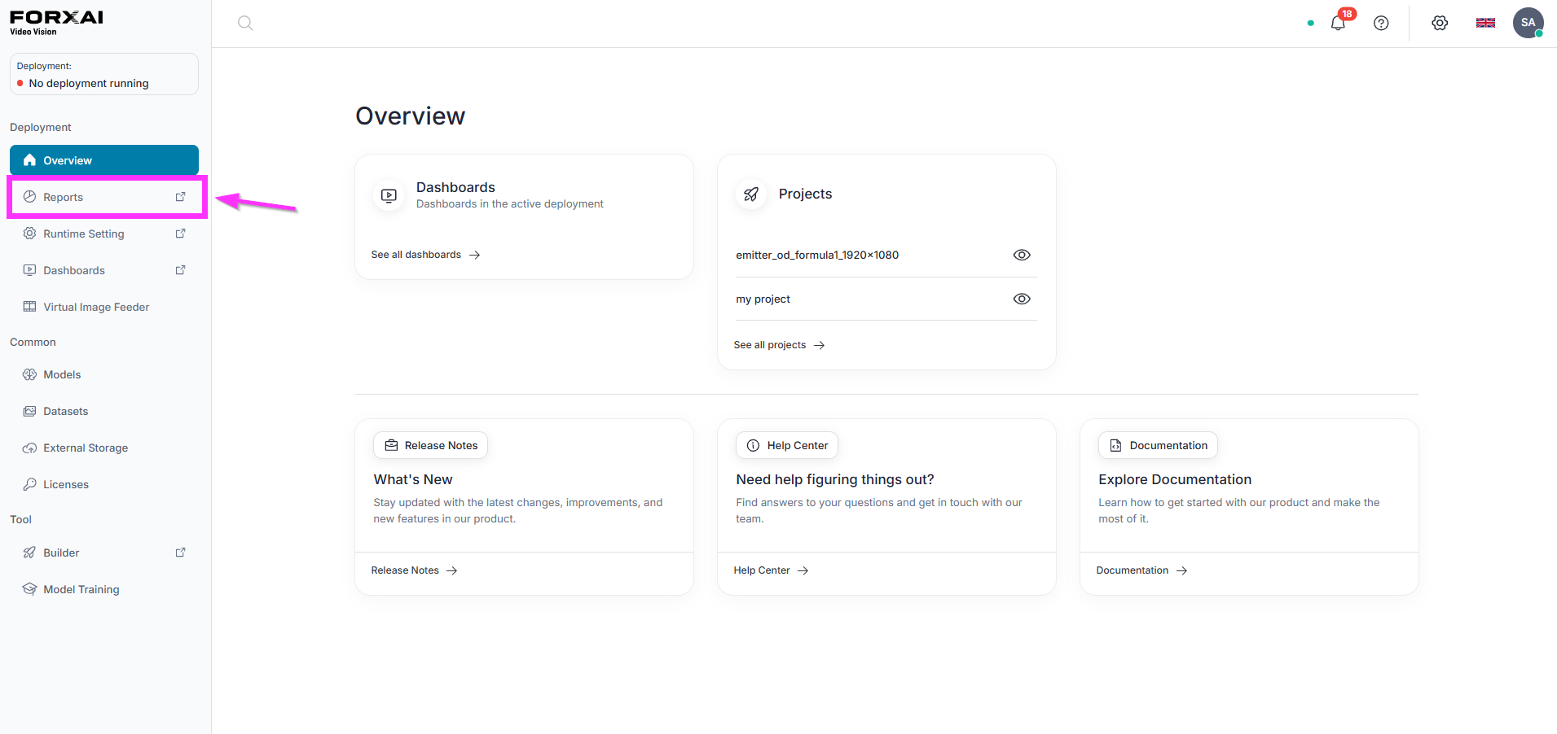The image size is (1557, 734).
Task: Click the Release Notes badge button
Action: pos(430,445)
